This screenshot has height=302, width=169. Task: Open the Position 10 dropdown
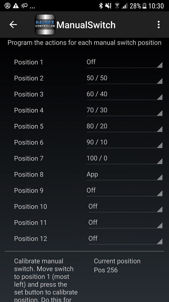[125, 207]
